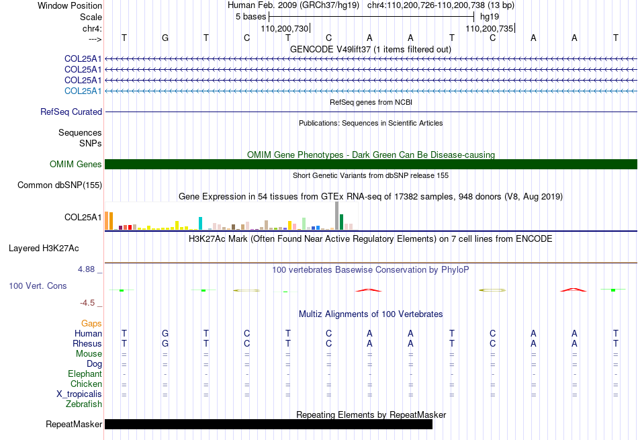638x440 pixels.
Task: Click the Scale label
Action: 91,17
